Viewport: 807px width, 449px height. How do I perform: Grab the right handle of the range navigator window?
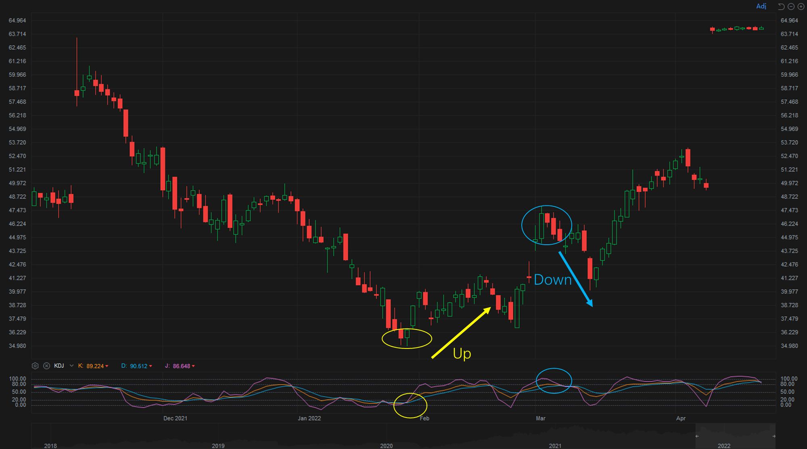(x=774, y=436)
